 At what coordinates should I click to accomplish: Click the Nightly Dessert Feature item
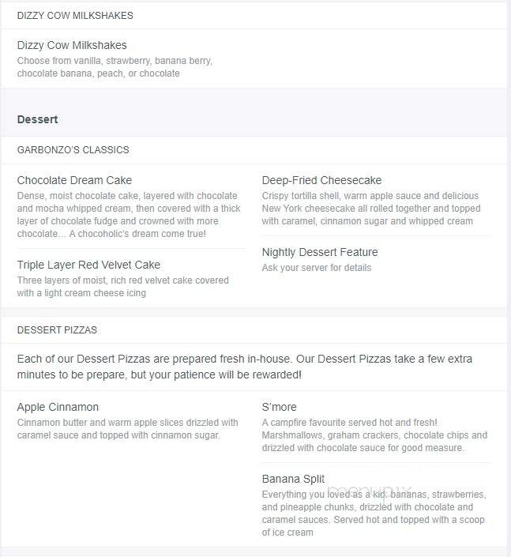coord(320,252)
